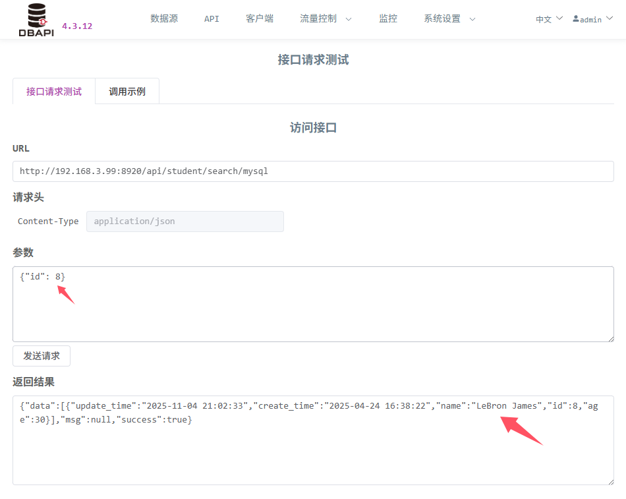The height and width of the screenshot is (499, 626).
Task: Click the 4.3.12 version label
Action: 77,26
